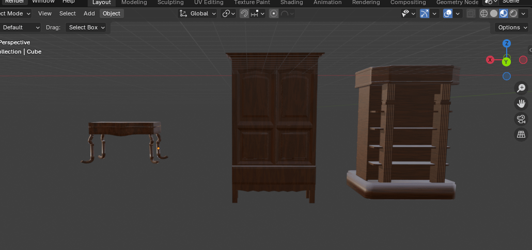Switch to Modeling workspace tab
Image resolution: width=532 pixels, height=250 pixels.
click(134, 3)
